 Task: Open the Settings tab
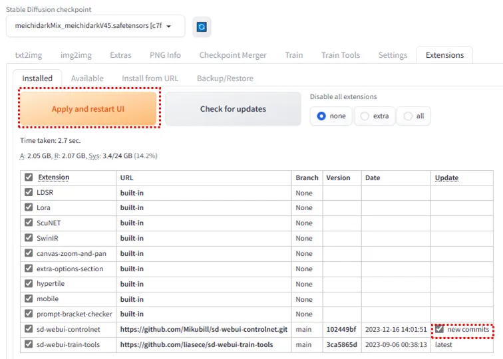(393, 55)
